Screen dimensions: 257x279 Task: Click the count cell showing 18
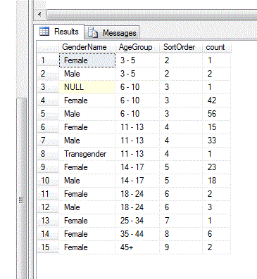[x=216, y=181]
